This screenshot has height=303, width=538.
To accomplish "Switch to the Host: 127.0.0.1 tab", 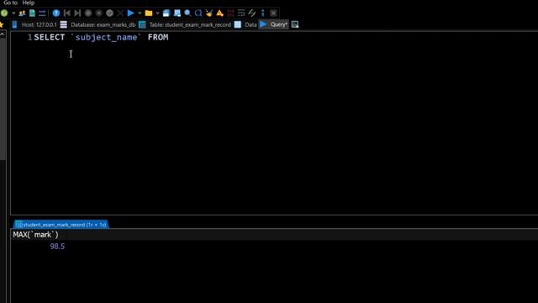I will pos(34,24).
